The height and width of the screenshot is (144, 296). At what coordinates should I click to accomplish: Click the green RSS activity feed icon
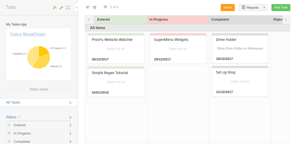pyautogui.click(x=54, y=8)
